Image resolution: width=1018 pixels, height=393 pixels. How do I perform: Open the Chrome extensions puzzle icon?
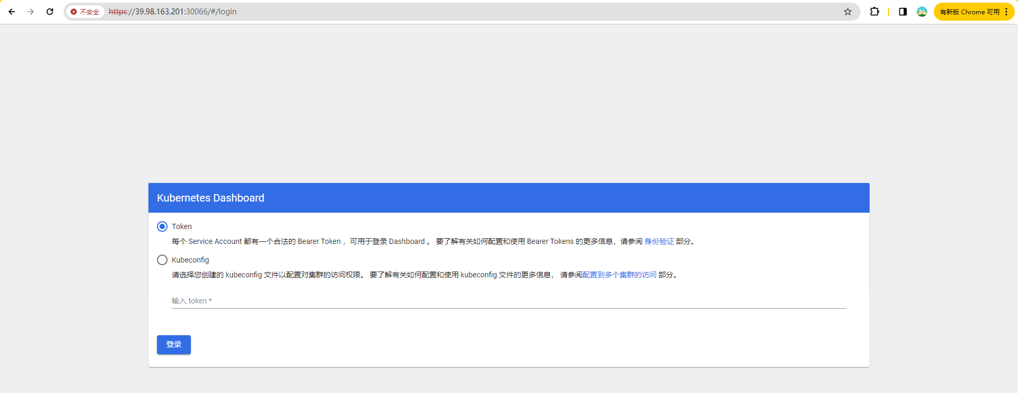point(875,12)
